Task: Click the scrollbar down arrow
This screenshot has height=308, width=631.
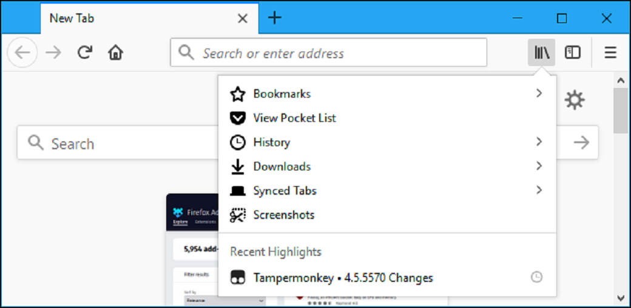Action: click(x=620, y=298)
